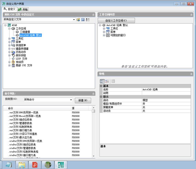Image resolution: width=196 pixels, height=169 pixels.
Task: Select command .out文件)DWG支吊架一览表
Action: tap(23, 112)
